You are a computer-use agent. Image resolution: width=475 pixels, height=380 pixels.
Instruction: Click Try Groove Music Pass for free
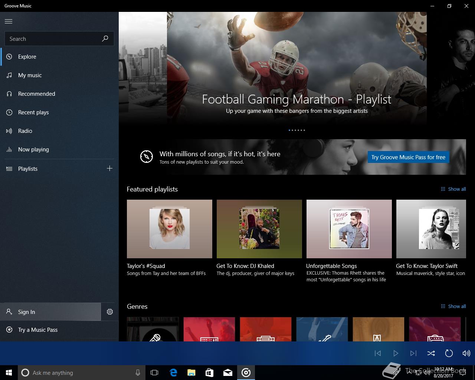tap(408, 157)
